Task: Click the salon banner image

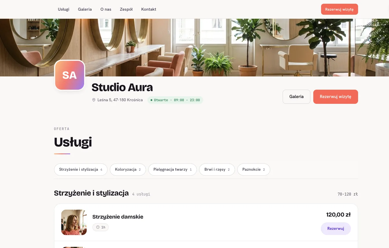Action: click(x=194, y=48)
